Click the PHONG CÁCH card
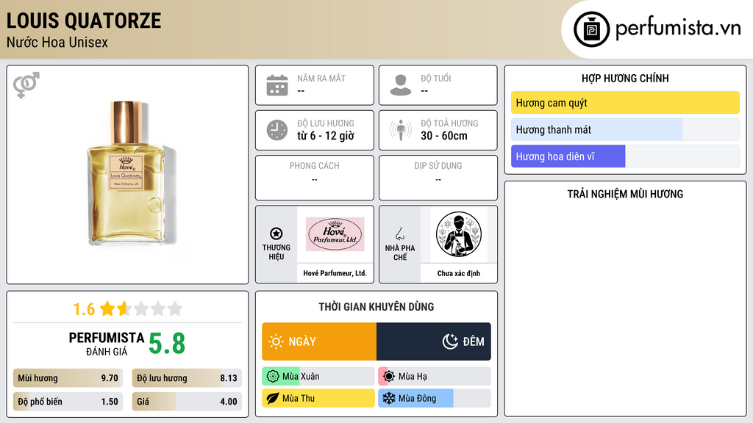Screen dimensions: 753x423 pyautogui.click(x=315, y=178)
